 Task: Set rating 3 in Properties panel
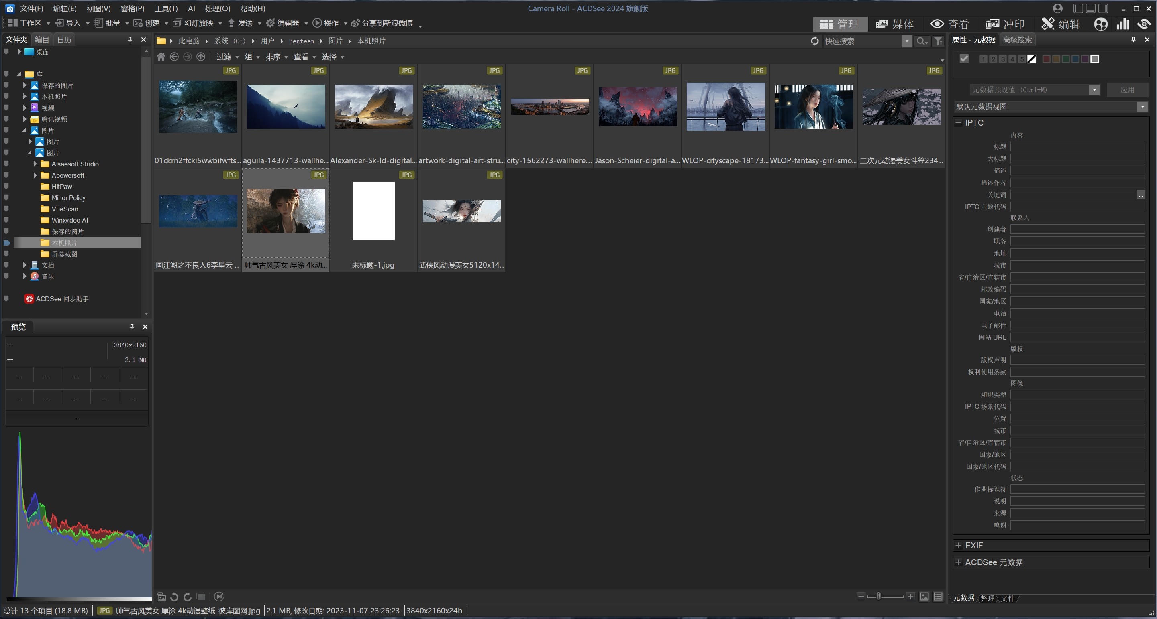(x=1002, y=59)
